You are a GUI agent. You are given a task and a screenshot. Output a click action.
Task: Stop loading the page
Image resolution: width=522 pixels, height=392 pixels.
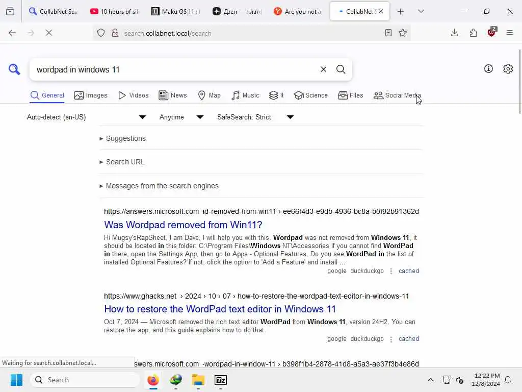point(49,33)
